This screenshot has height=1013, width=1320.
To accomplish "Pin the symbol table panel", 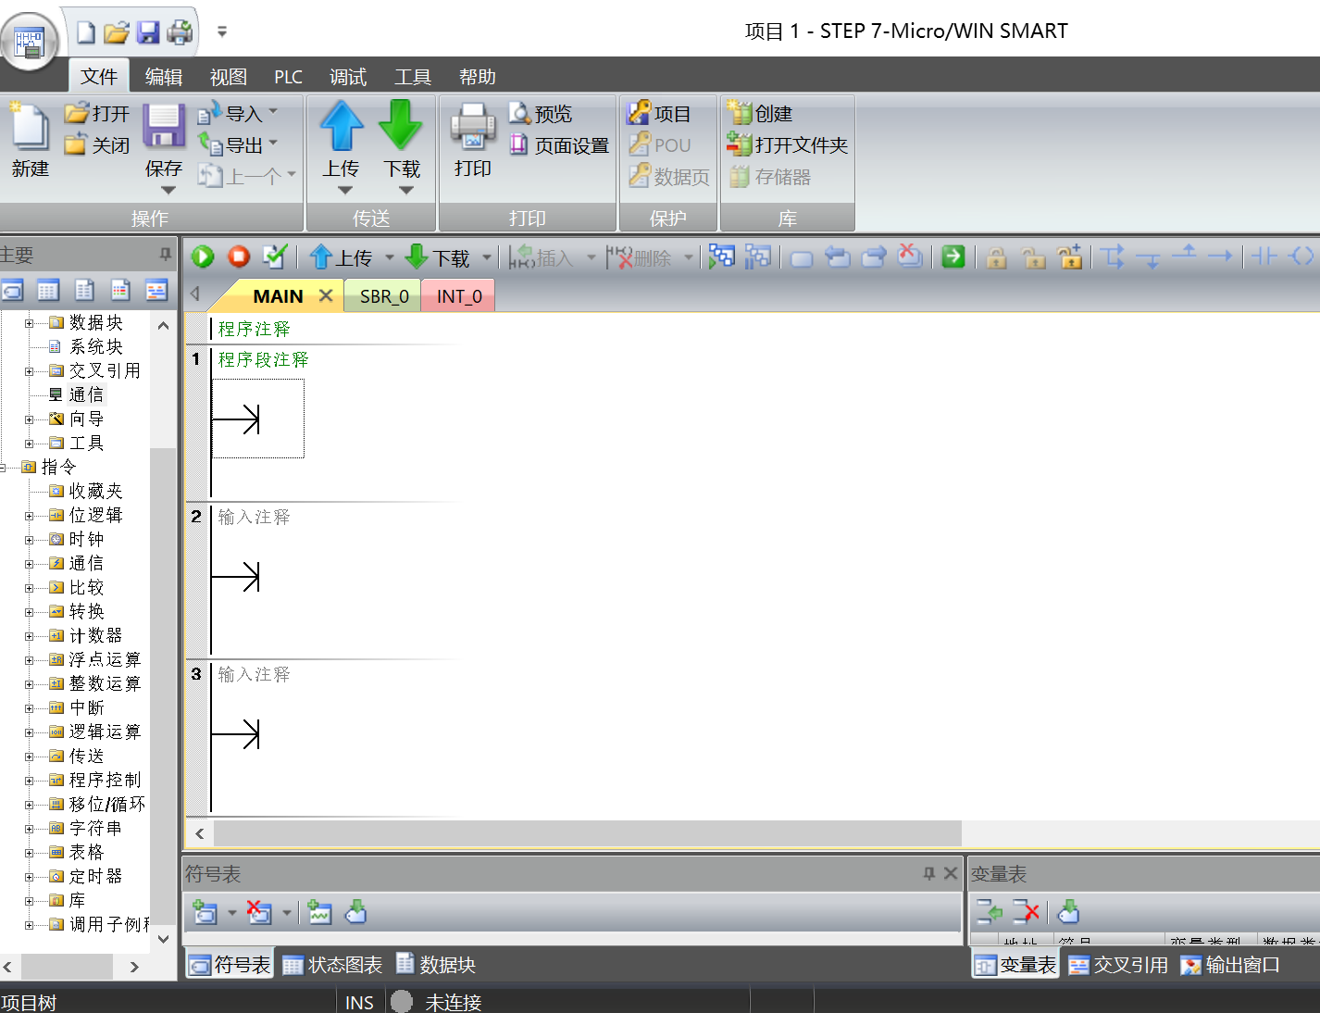I will 929,873.
